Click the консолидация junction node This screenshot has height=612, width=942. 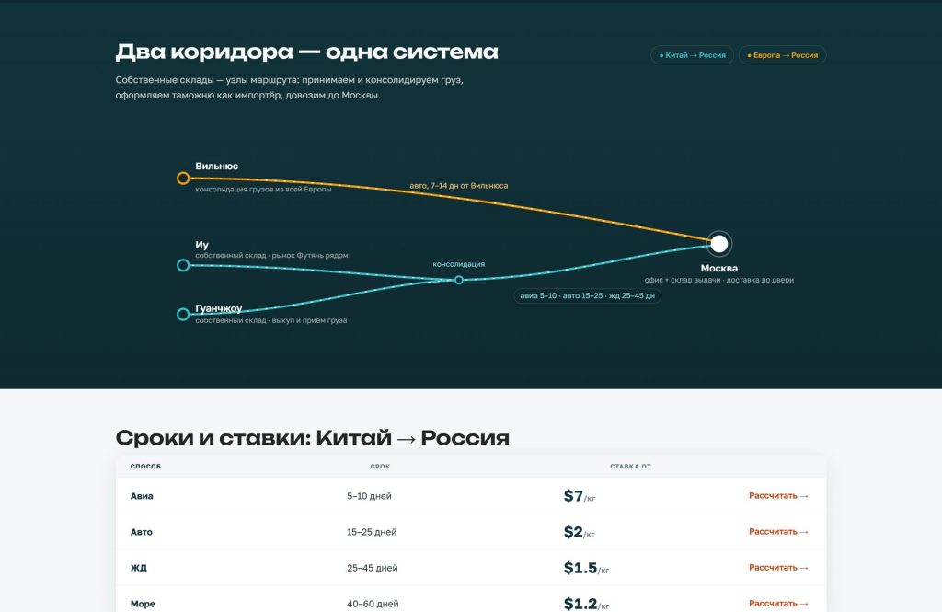459,280
